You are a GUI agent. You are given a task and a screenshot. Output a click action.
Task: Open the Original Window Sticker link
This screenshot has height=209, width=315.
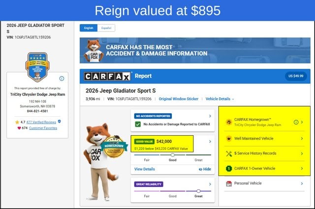pyautogui.click(x=178, y=99)
